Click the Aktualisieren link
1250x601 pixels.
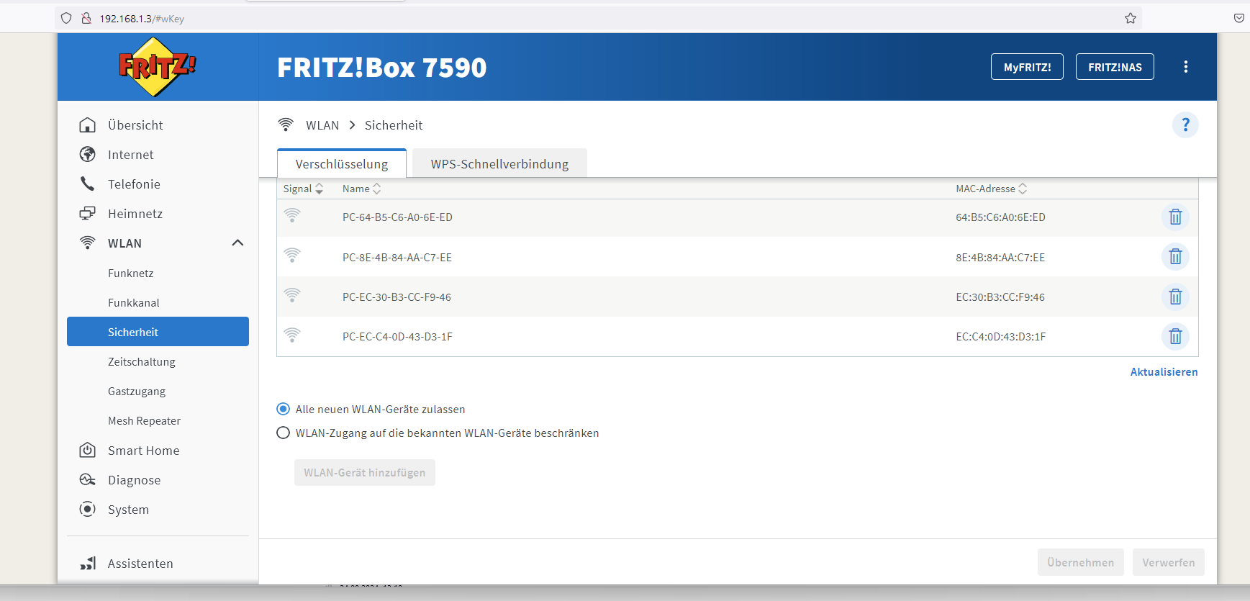point(1164,372)
